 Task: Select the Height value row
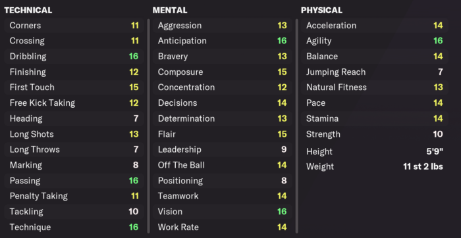[x=375, y=151]
